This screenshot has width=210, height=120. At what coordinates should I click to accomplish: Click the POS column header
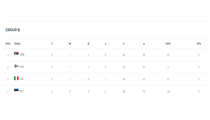tap(8, 44)
